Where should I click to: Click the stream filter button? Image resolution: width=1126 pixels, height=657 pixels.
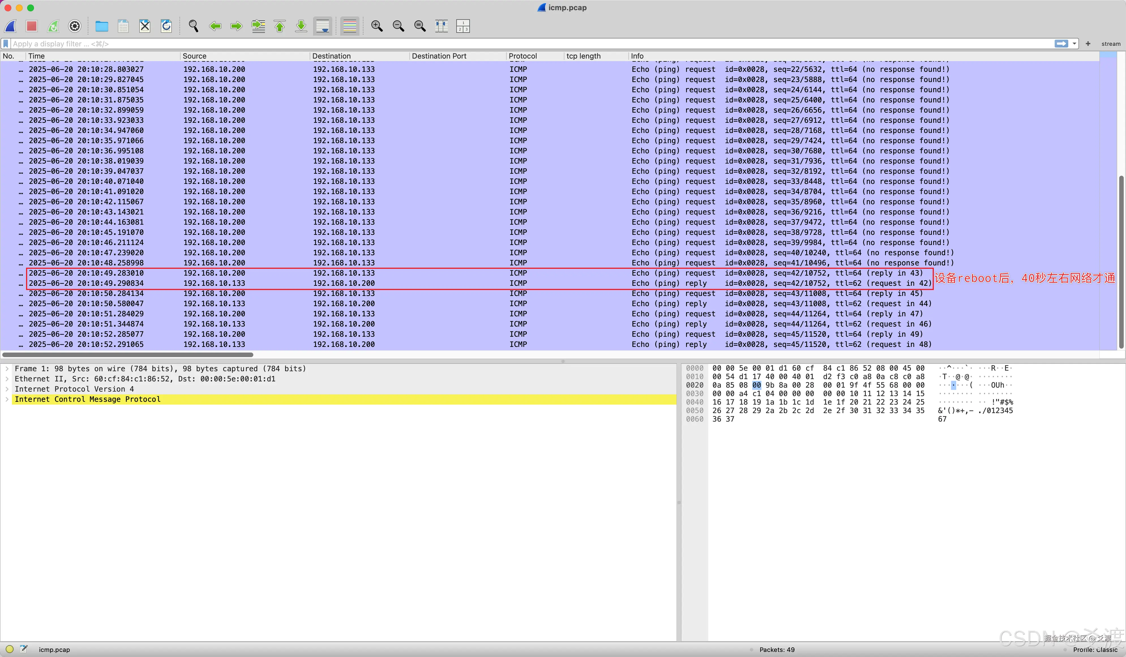(x=1110, y=44)
